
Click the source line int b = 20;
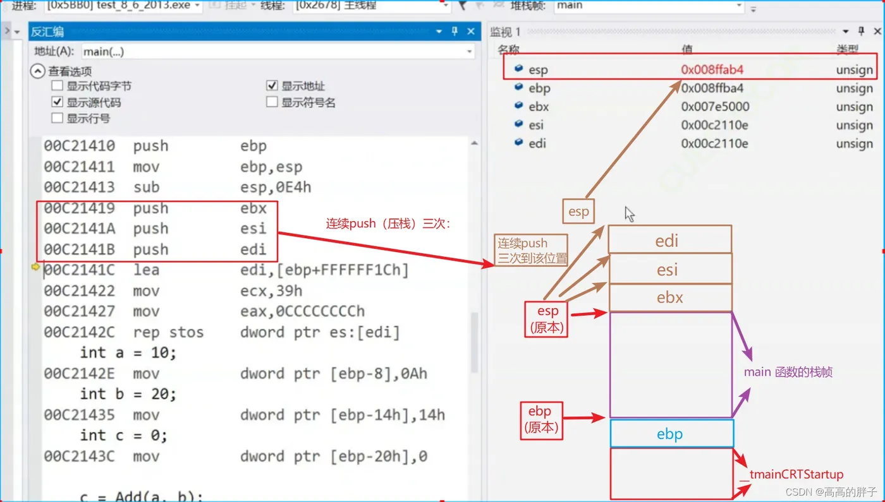pyautogui.click(x=128, y=394)
